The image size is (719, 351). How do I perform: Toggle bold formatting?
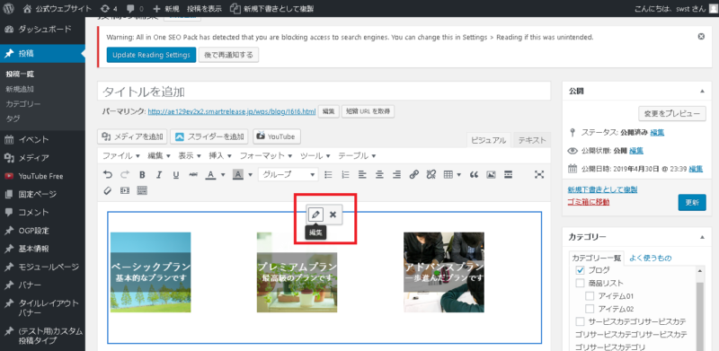point(142,174)
